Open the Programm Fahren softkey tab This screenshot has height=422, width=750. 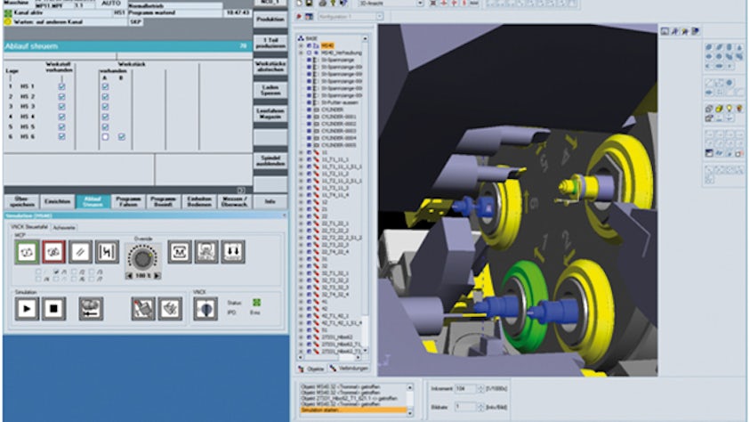coord(128,201)
